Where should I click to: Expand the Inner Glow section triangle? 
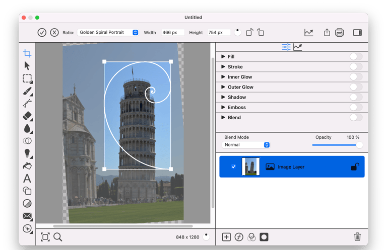(x=223, y=77)
